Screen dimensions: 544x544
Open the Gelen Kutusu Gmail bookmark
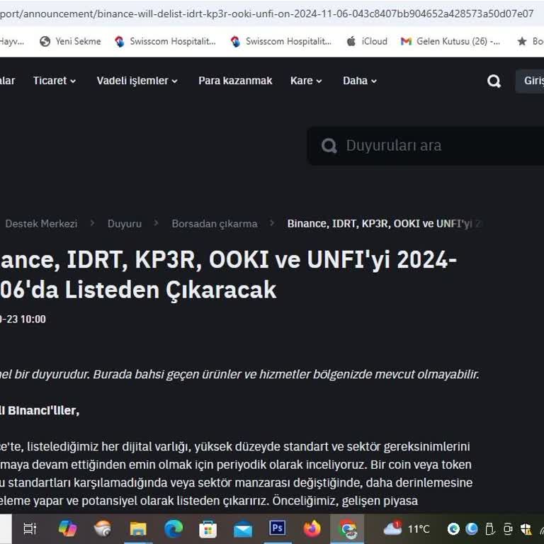tap(450, 41)
